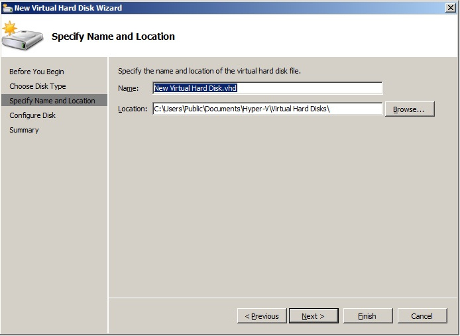460x336 pixels.
Task: Open the Summary step in the sidebar
Action: coord(24,130)
